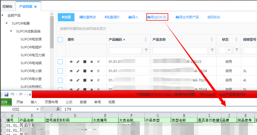Check the second product row checkbox
Image resolution: width=257 pixels, height=135 pixels.
pyautogui.click(x=60, y=71)
